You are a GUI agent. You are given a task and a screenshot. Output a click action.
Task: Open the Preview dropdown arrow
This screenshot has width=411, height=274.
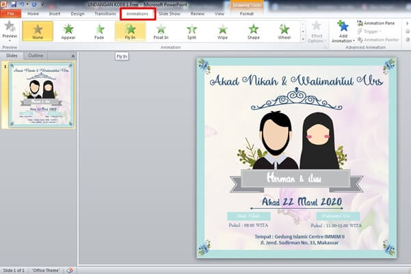tap(10, 40)
